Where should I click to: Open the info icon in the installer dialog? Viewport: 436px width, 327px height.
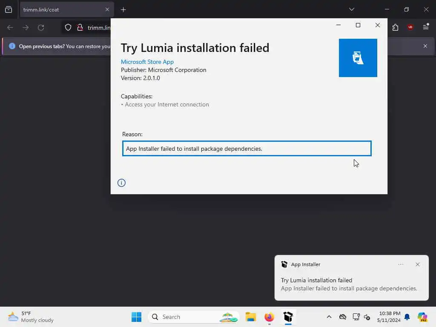(x=121, y=183)
